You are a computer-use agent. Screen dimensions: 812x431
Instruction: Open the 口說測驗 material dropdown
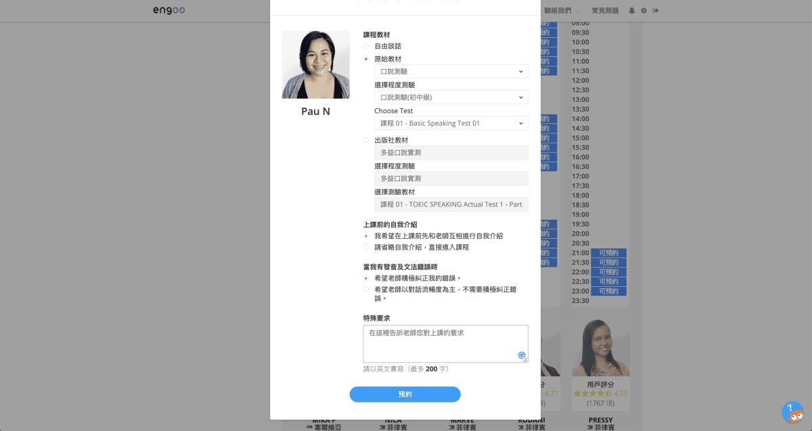click(x=451, y=72)
